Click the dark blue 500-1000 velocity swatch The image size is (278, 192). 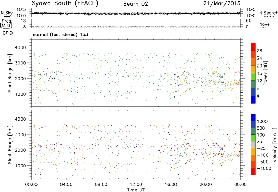click(x=253, y=124)
